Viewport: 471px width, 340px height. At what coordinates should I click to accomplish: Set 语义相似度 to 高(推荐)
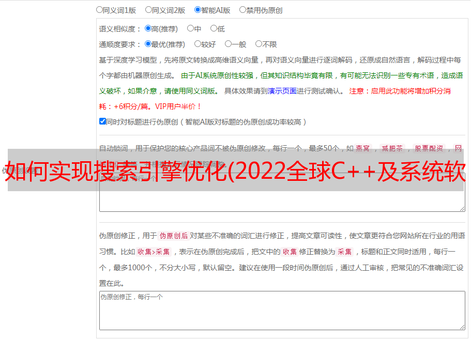click(148, 28)
